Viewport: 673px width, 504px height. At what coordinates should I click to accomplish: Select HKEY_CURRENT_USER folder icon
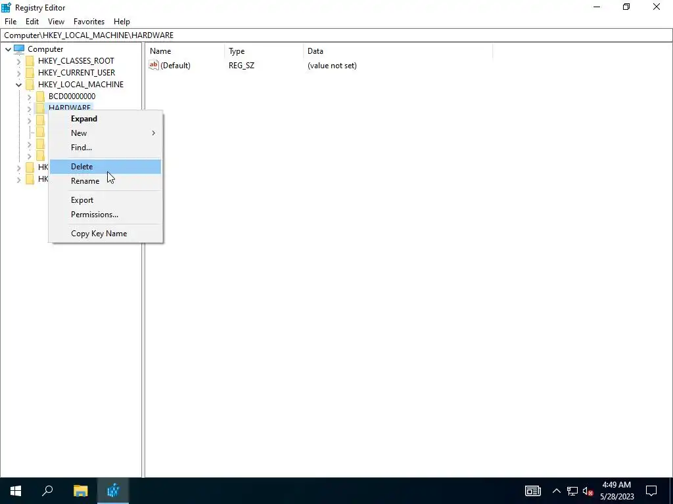[30, 72]
